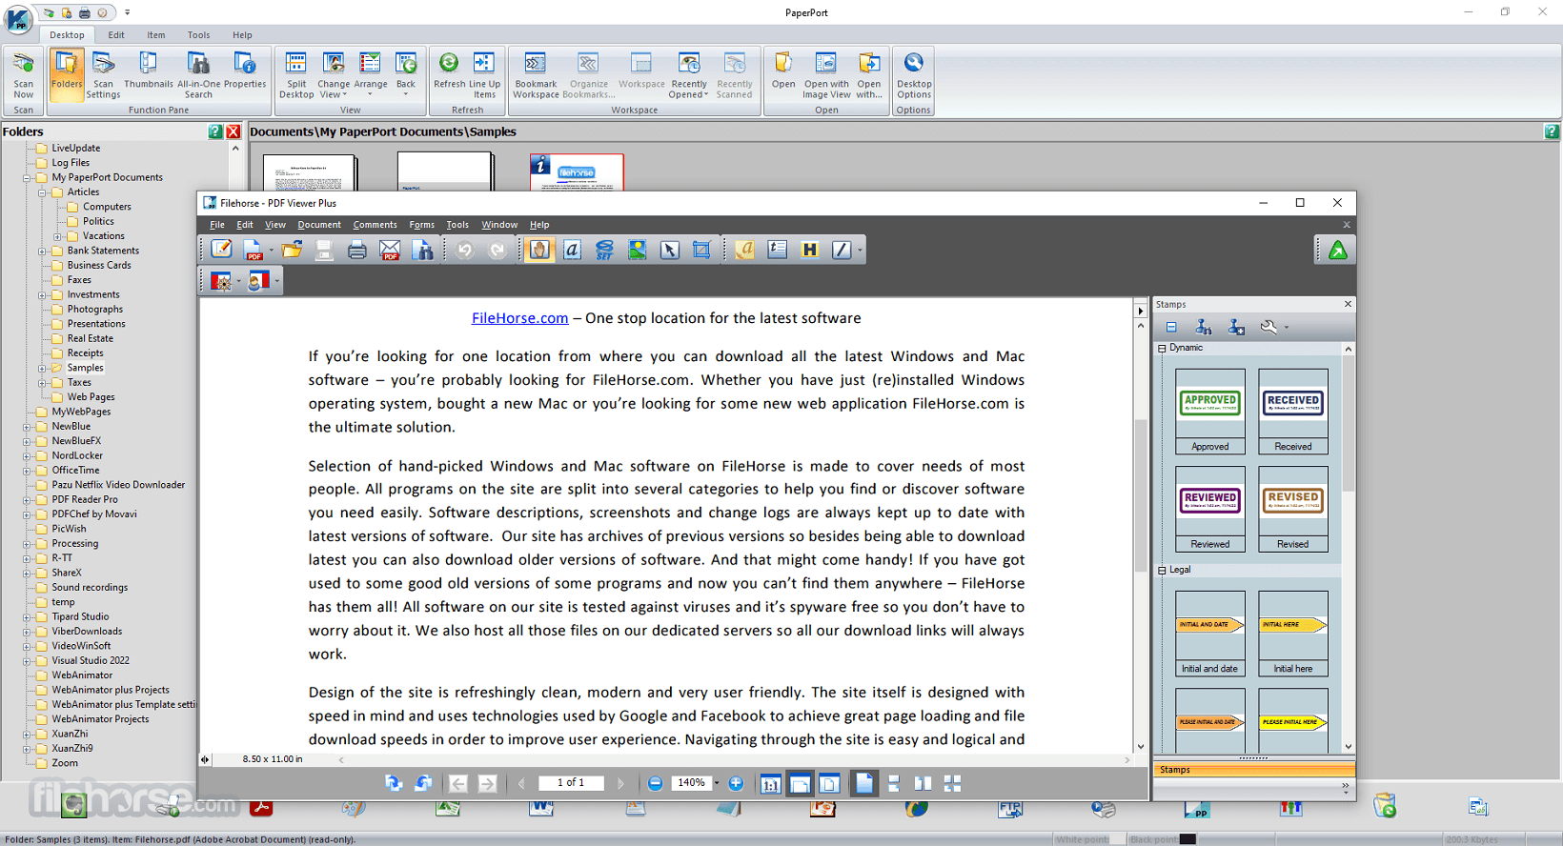Click the Print icon in PDF Viewer toolbar
The image size is (1563, 846).
(x=356, y=250)
